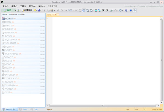Click the blue save disk icon
This screenshot has width=164, height=112.
[x=39, y=10]
